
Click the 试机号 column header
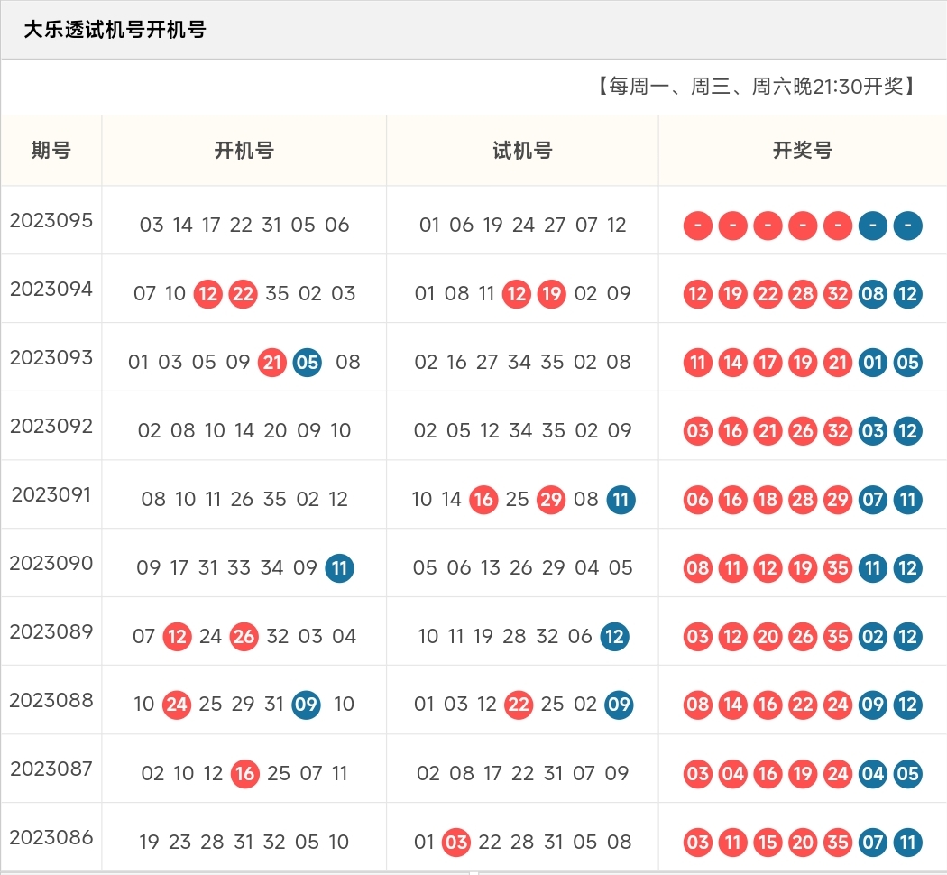[522, 150]
